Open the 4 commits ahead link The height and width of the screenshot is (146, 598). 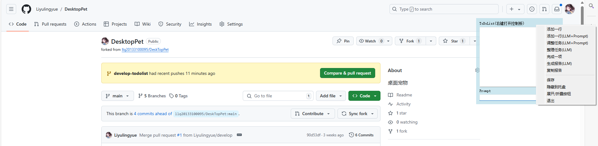tap(153, 114)
